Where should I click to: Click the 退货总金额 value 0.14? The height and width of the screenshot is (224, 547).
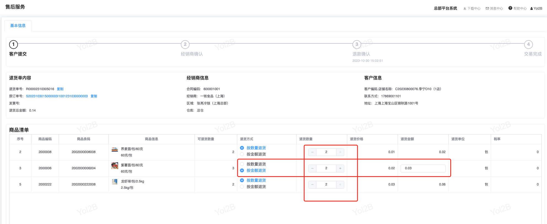coord(33,110)
